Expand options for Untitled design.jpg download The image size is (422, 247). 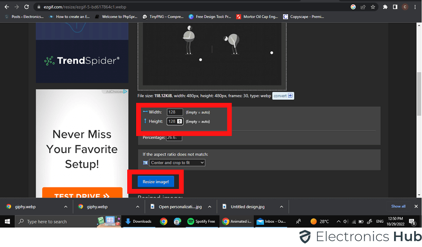pyautogui.click(x=281, y=207)
